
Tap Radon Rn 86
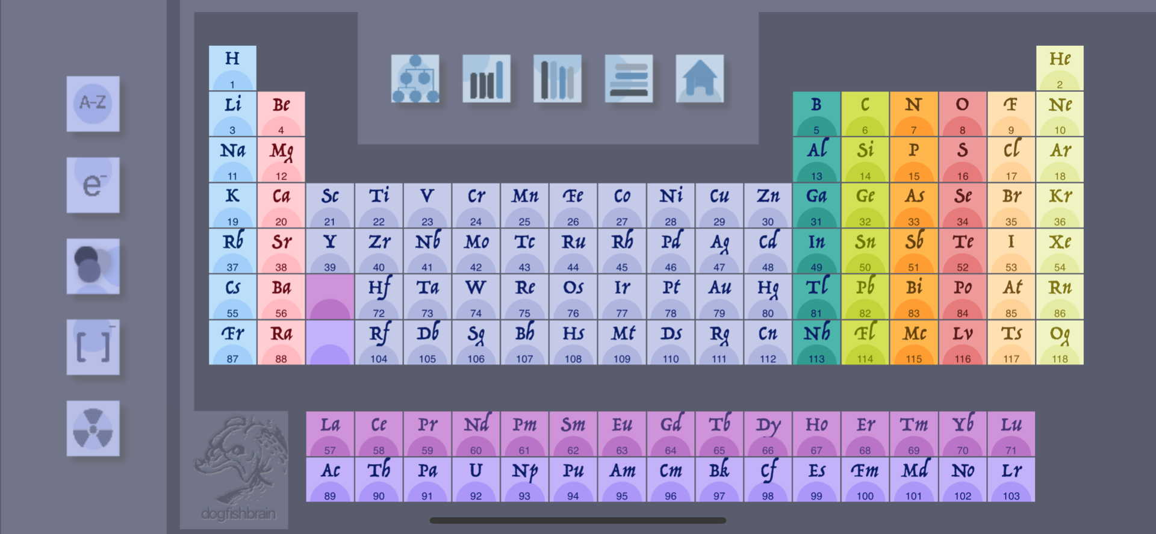click(x=1060, y=297)
